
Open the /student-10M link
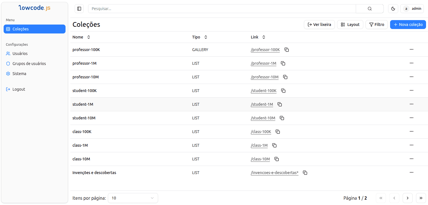(263, 118)
